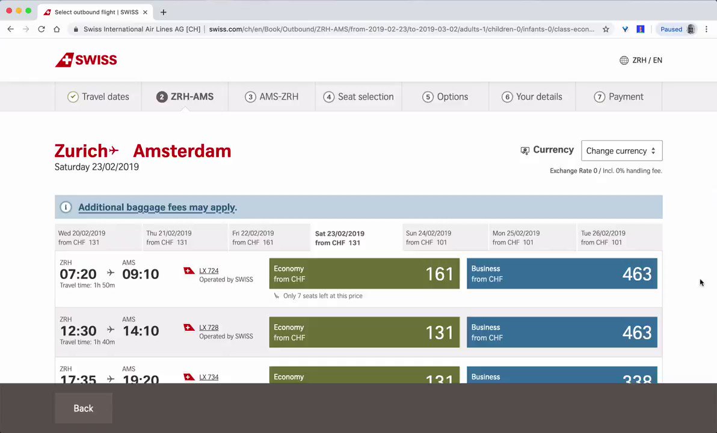
Task: Choose Economy 131 fare for 12:30 flight
Action: tap(365, 332)
